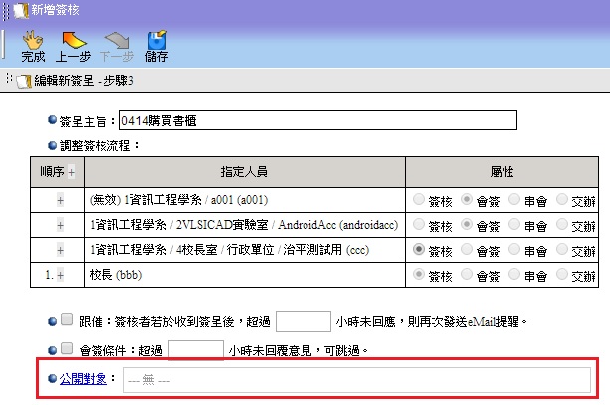Click the 會簽條件 hours input box
Image resolution: width=610 pixels, height=405 pixels.
point(196,349)
